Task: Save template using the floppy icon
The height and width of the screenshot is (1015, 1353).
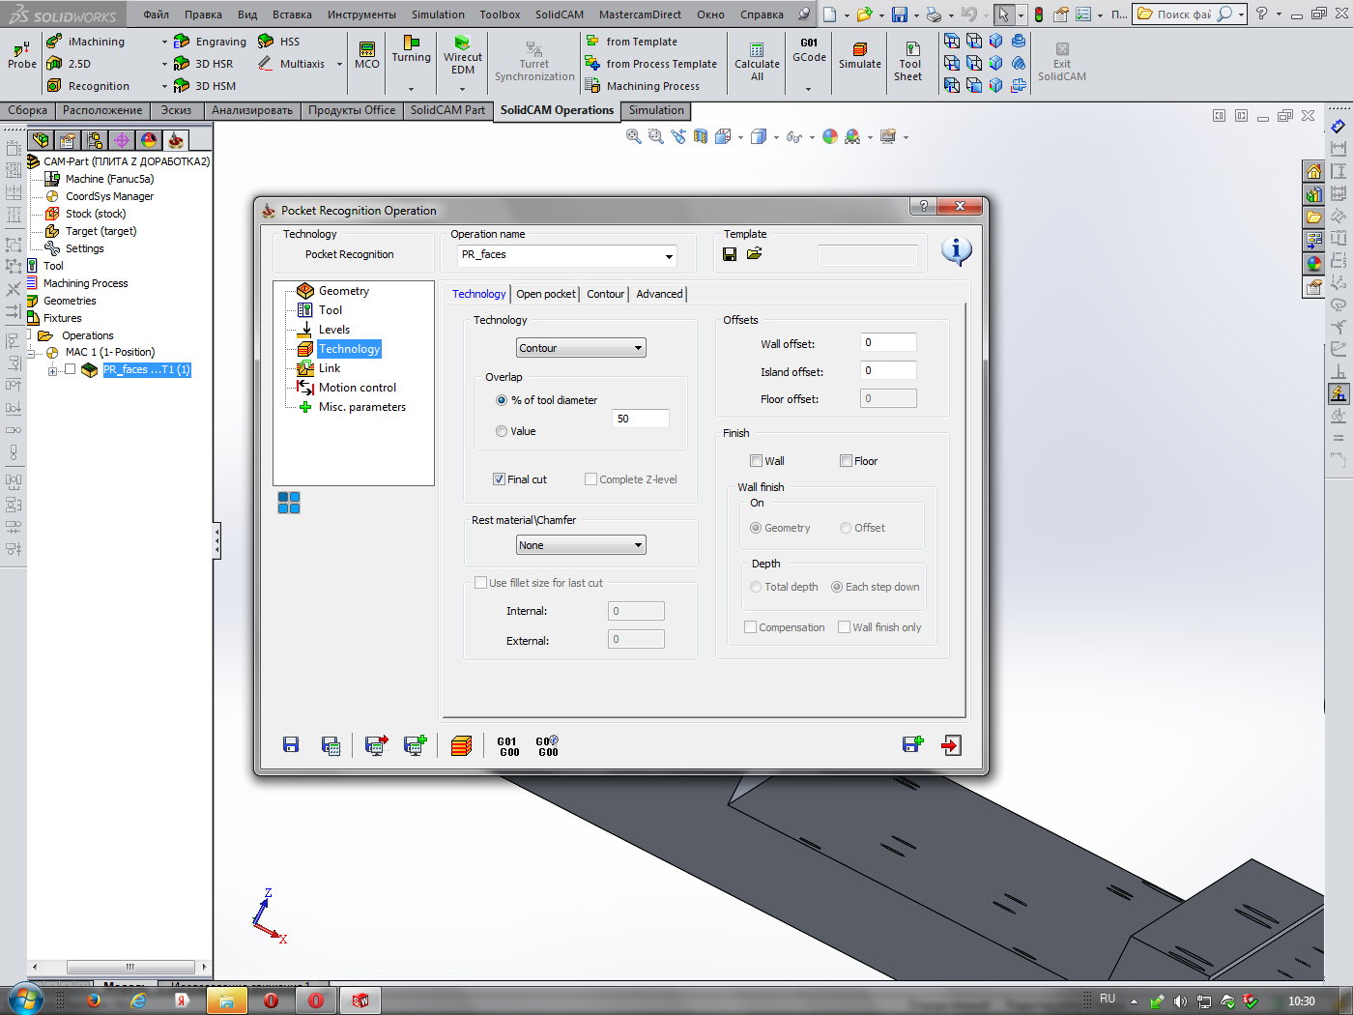Action: pos(730,254)
